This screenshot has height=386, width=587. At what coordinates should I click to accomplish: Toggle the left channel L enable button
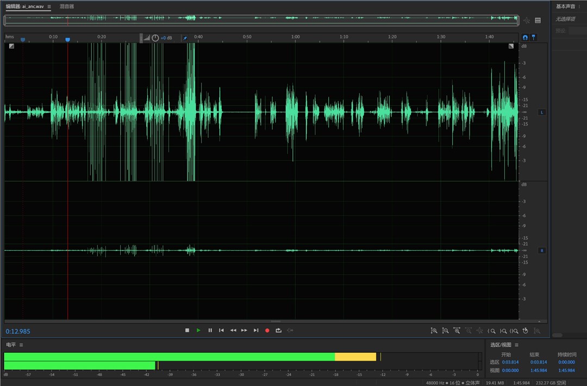coord(541,112)
